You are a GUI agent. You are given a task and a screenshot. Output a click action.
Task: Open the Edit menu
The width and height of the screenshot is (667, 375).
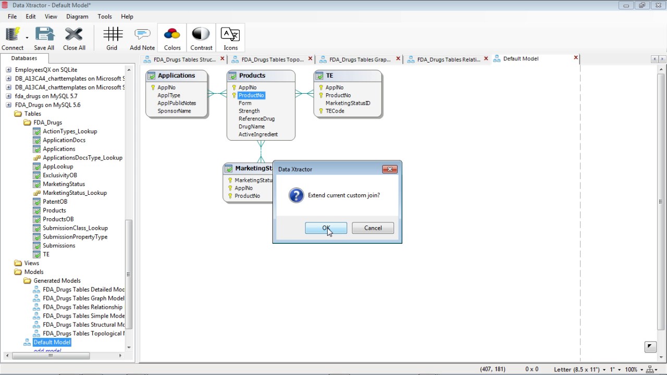point(31,17)
